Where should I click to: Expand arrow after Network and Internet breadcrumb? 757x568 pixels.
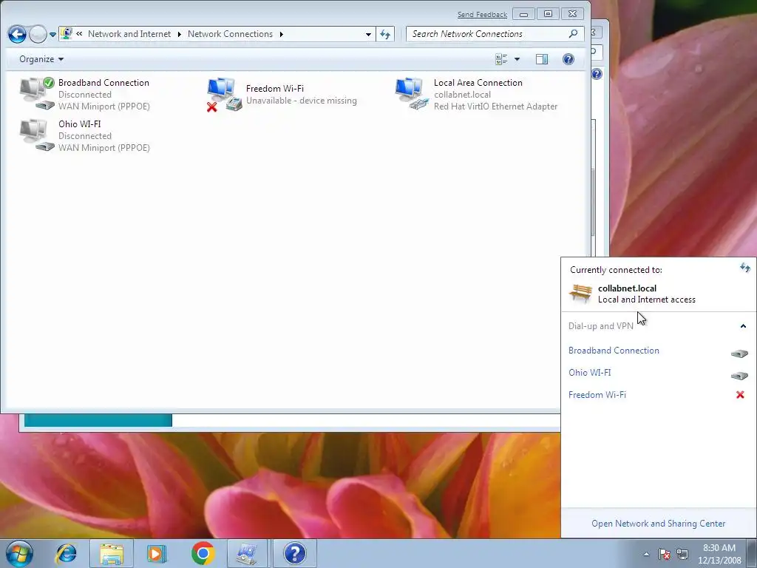179,34
